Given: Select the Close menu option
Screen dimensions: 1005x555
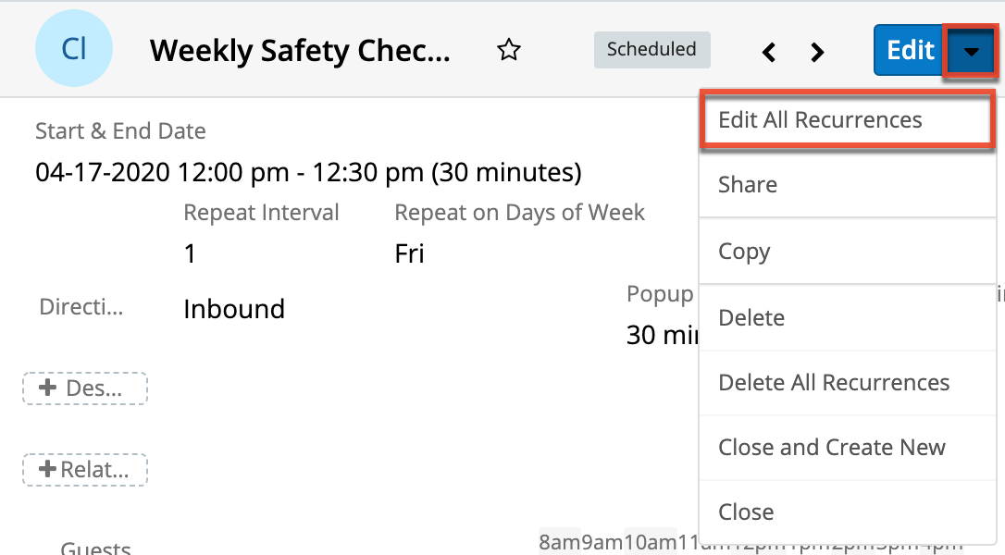Looking at the screenshot, I should pyautogui.click(x=746, y=512).
